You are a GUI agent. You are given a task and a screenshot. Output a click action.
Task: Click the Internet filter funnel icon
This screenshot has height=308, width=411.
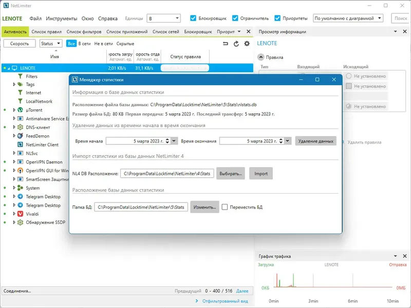20,93
